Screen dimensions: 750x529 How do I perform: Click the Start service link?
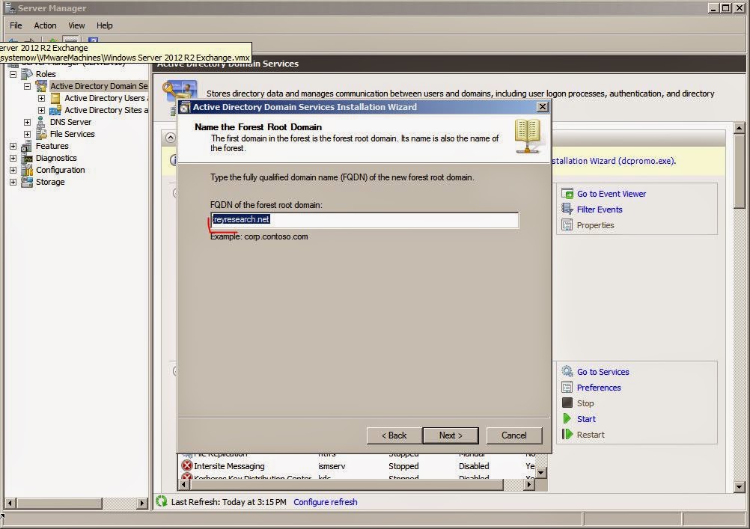[586, 419]
